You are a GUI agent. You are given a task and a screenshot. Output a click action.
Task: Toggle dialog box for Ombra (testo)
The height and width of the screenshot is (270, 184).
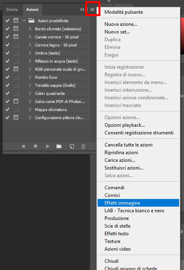tap(16, 53)
